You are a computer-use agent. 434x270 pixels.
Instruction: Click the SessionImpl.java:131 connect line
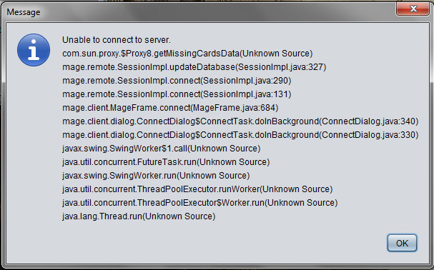177,94
